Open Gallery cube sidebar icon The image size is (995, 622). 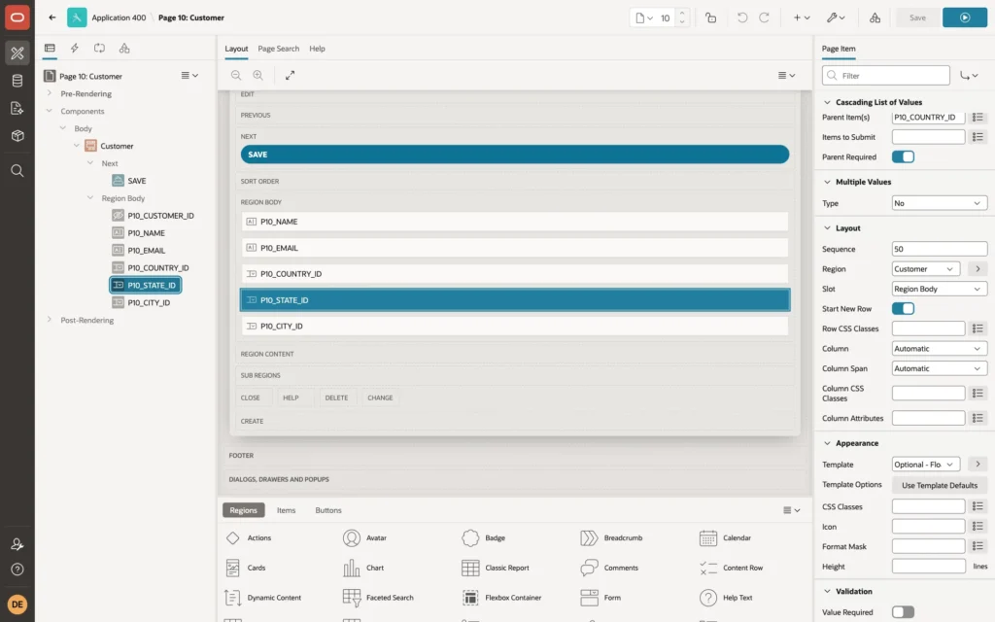tap(17, 135)
